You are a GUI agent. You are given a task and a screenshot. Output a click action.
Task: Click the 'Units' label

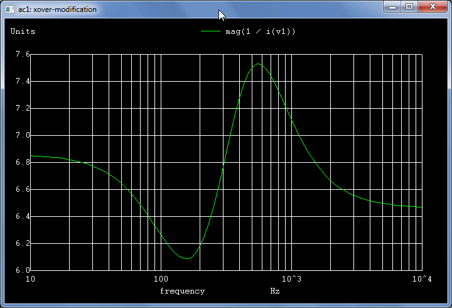(23, 31)
